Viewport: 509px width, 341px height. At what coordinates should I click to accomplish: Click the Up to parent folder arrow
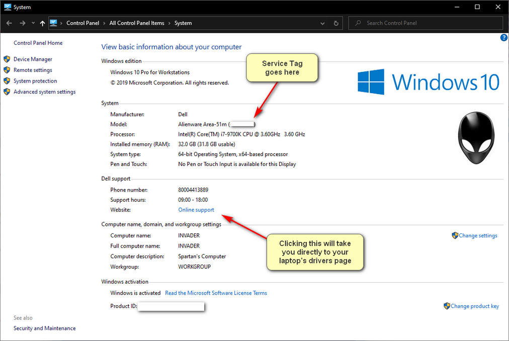click(42, 23)
